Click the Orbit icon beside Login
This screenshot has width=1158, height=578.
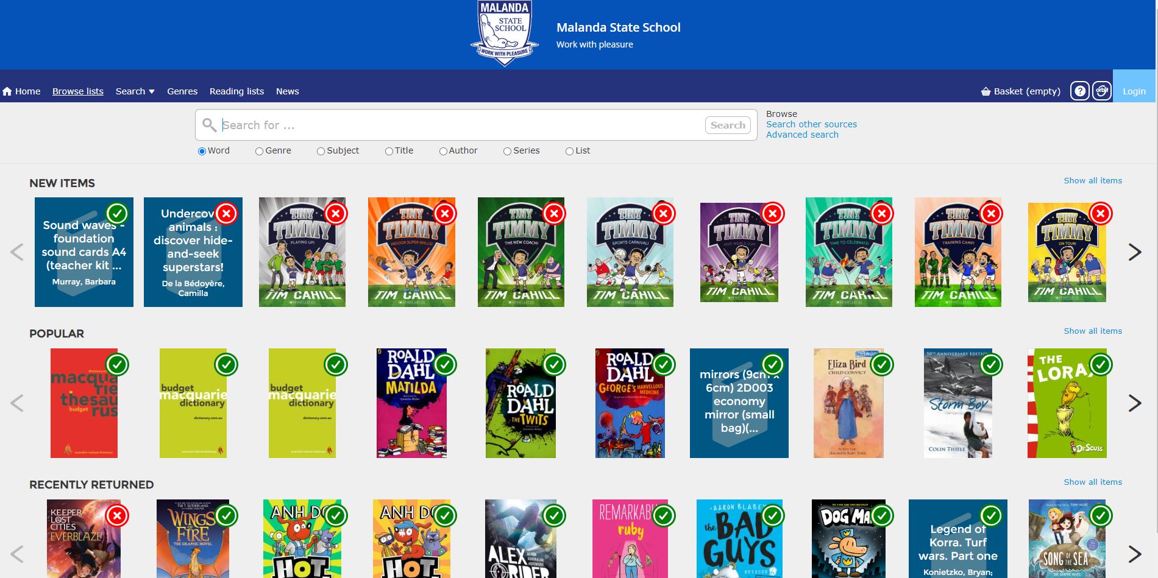point(1101,91)
